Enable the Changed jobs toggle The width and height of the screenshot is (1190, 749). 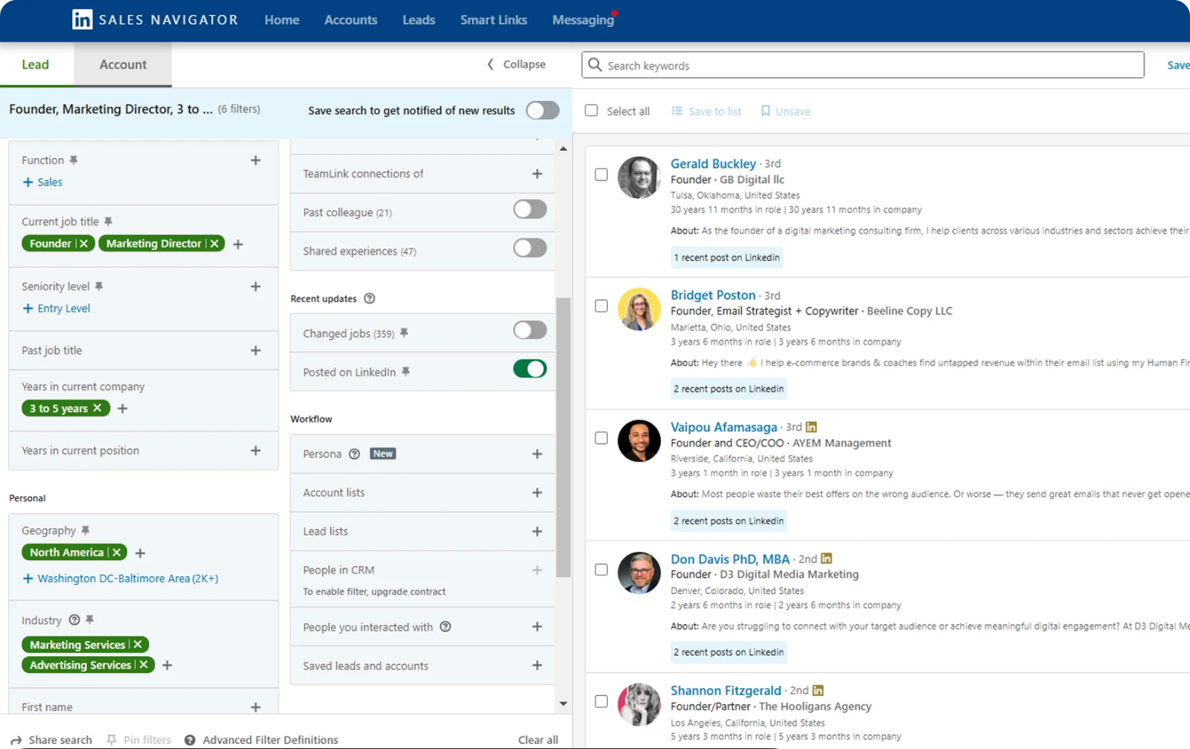tap(530, 330)
